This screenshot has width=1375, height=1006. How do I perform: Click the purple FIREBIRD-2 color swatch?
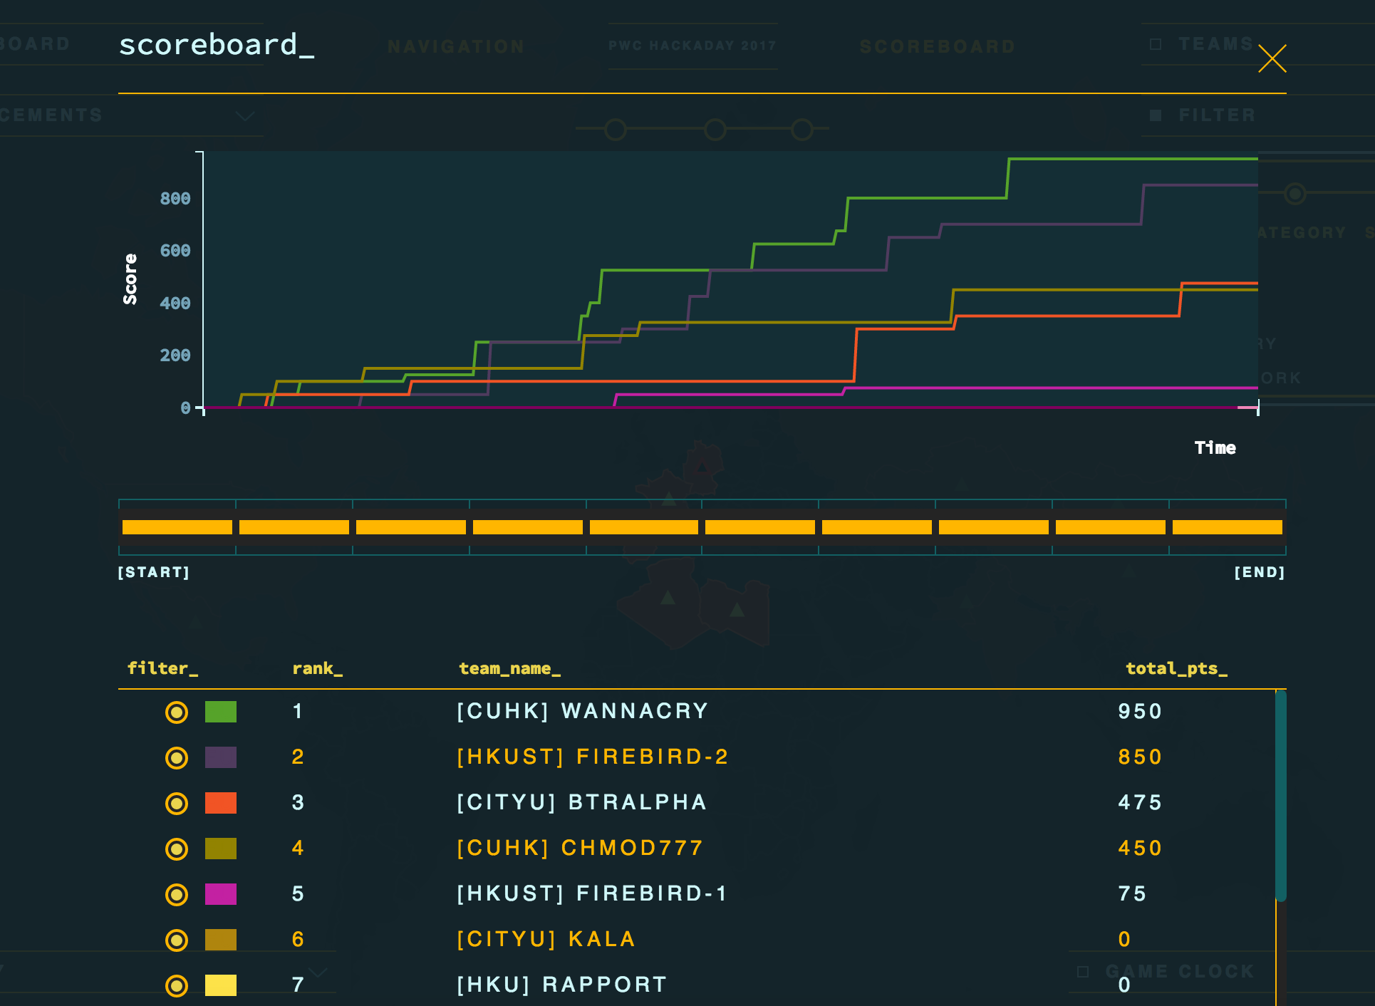pyautogui.click(x=221, y=757)
